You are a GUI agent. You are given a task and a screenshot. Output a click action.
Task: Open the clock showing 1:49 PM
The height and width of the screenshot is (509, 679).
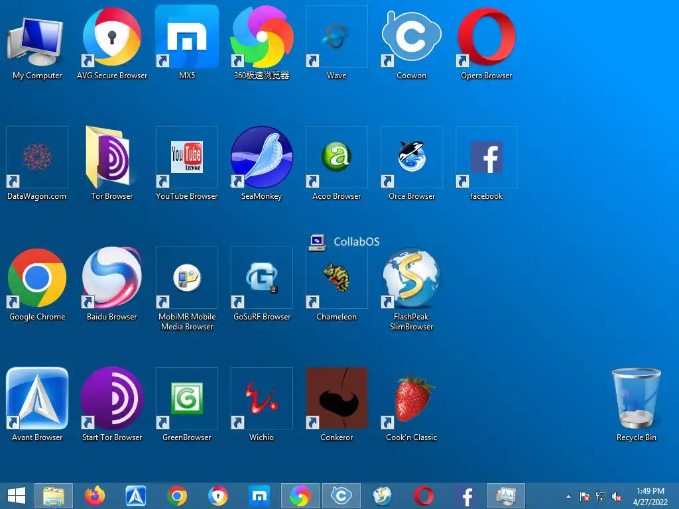650,496
